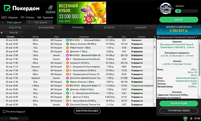Sort by the Игр. column header
Viewport: 201px width, 121px height.
coord(124,37)
